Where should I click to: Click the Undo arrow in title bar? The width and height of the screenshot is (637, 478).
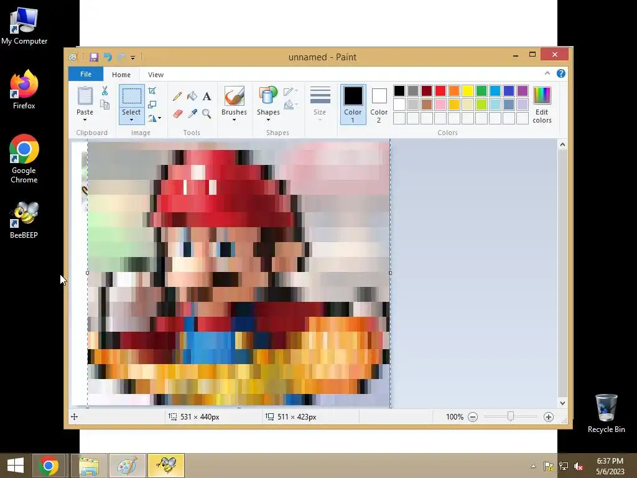coord(108,57)
